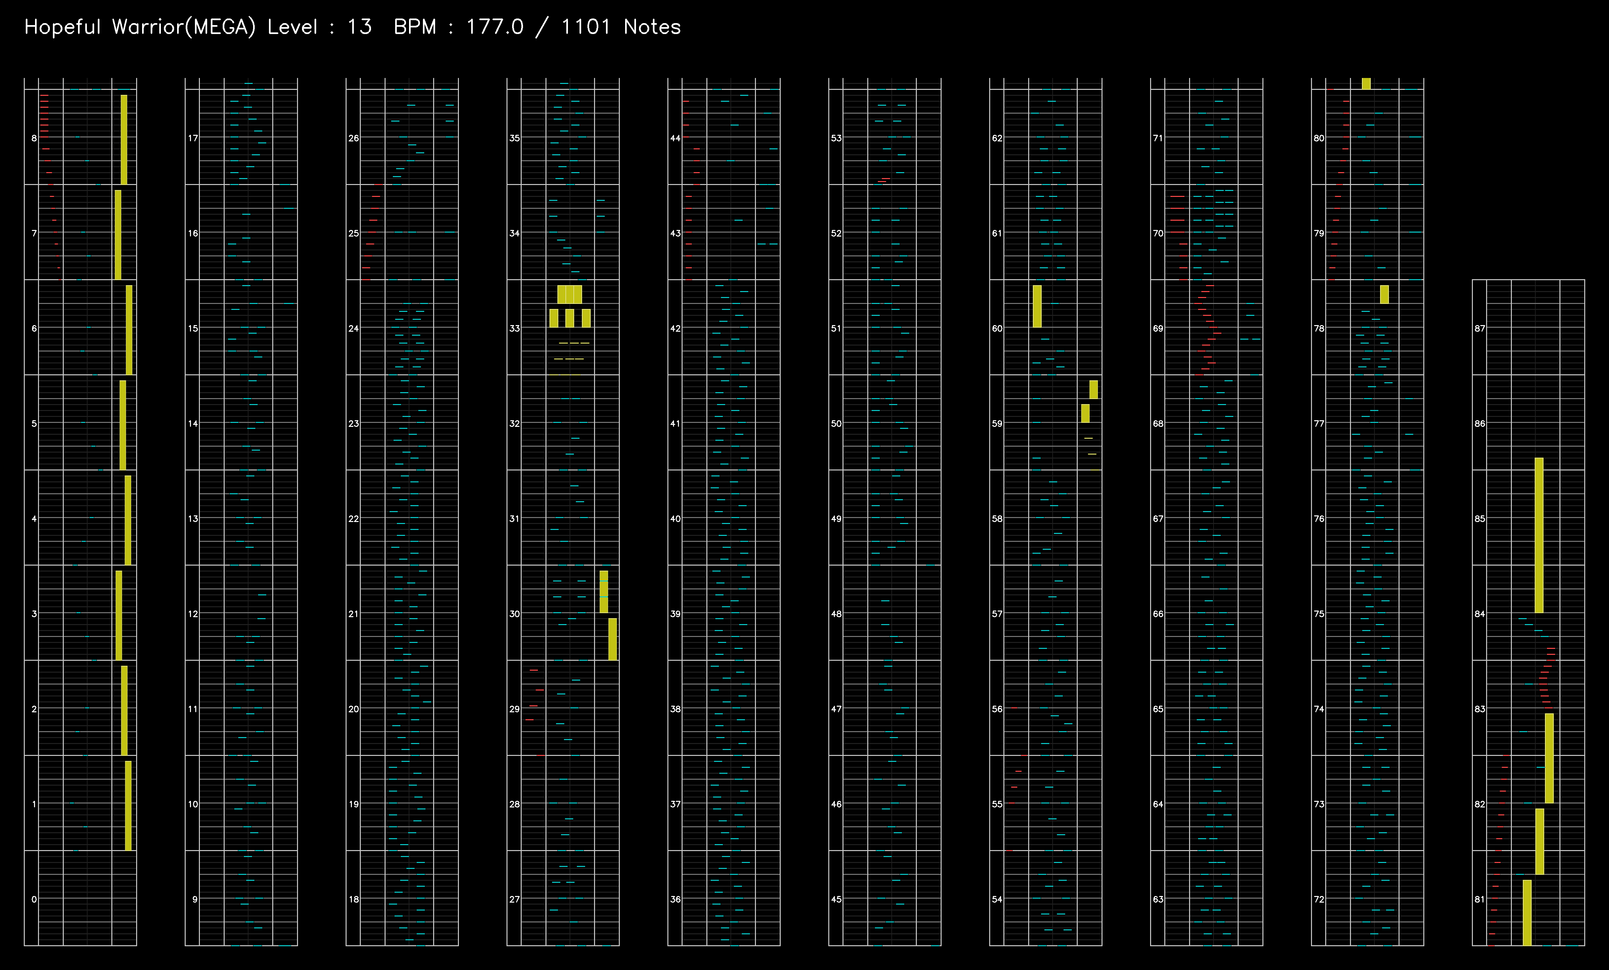Select the yellow note block in measure 78
Viewport: 1609px width, 970px height.
[1384, 295]
